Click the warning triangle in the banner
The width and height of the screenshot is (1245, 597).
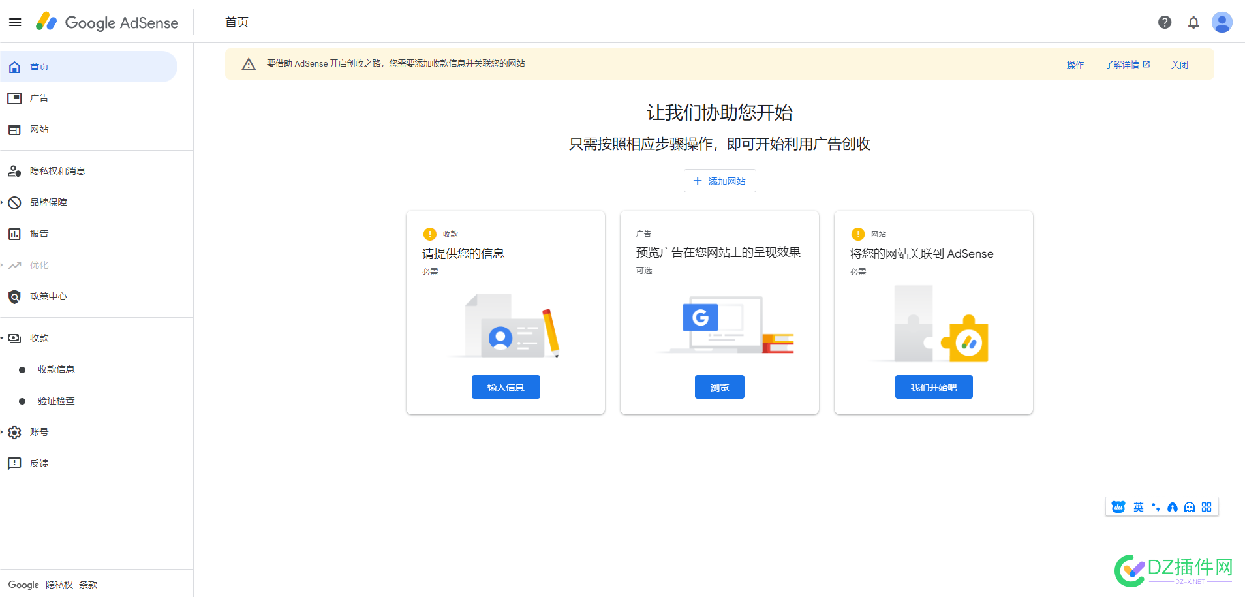point(249,64)
